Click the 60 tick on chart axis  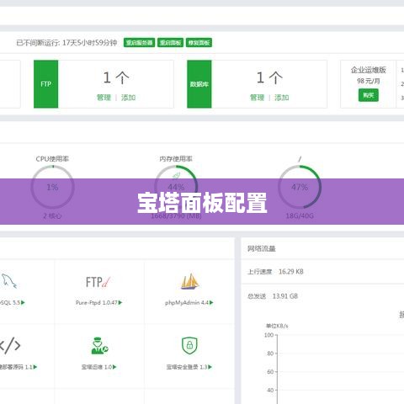270,372
